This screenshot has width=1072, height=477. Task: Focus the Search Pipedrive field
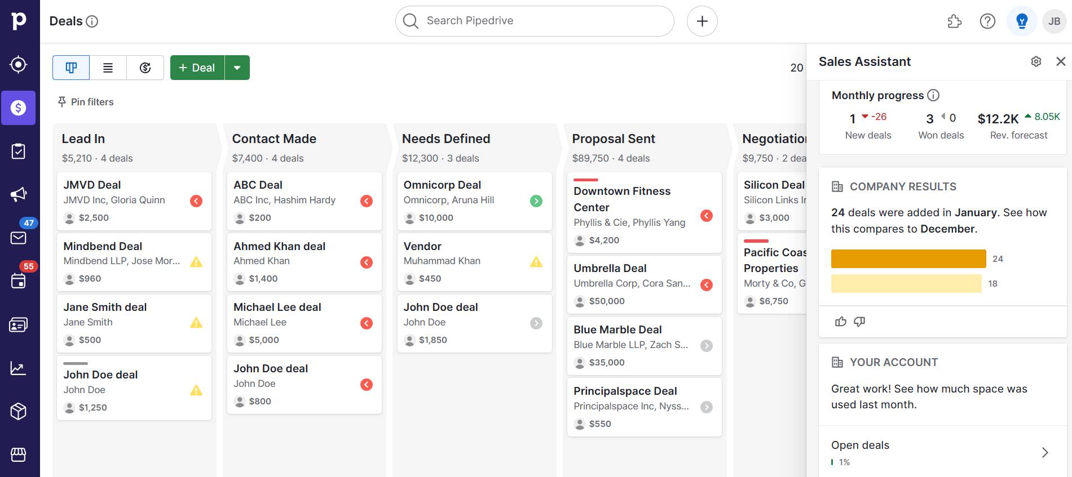point(535,21)
